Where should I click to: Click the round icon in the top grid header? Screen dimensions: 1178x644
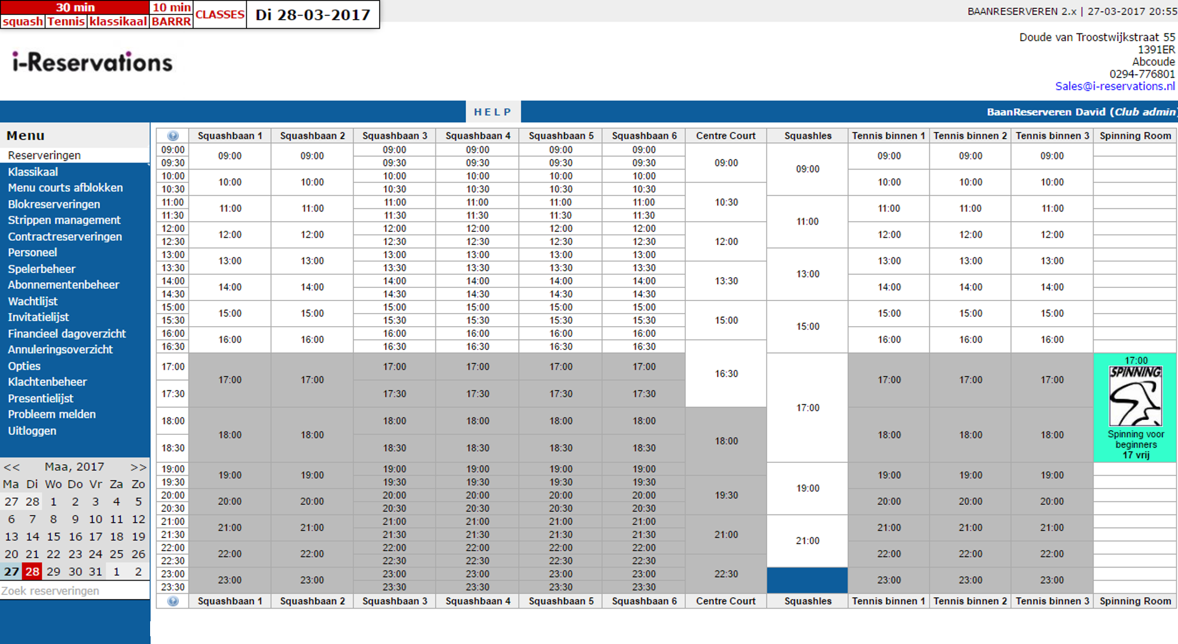(173, 136)
